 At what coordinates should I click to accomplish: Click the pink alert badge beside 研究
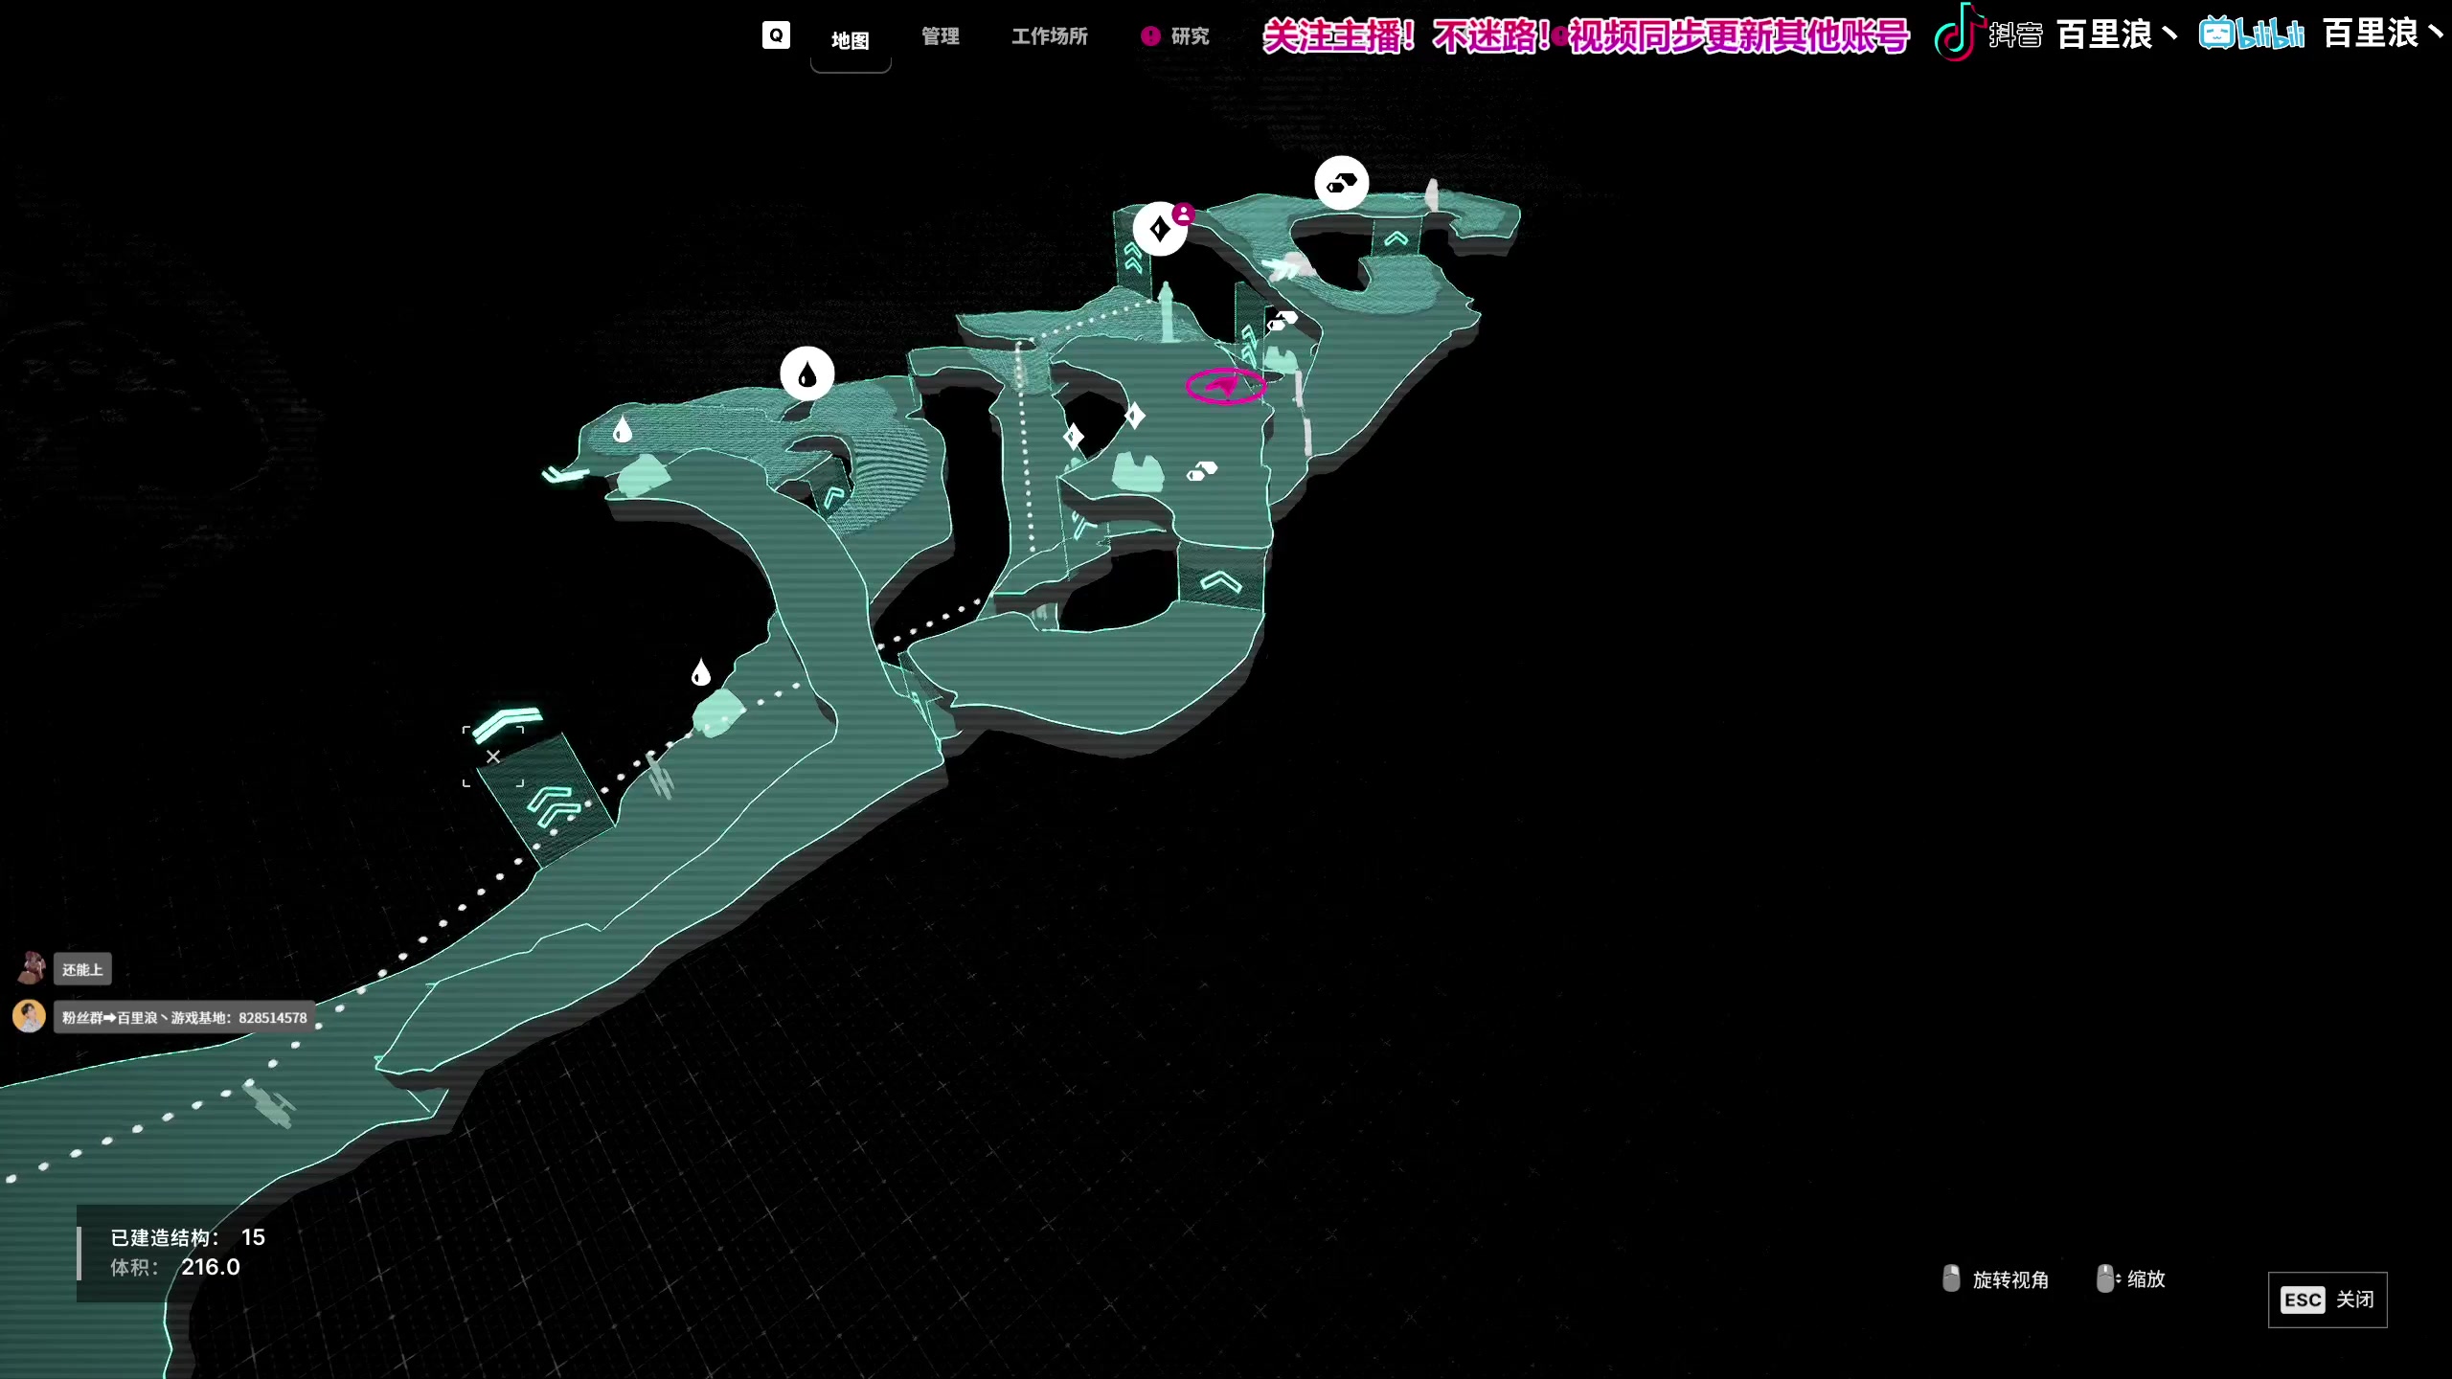[1150, 35]
